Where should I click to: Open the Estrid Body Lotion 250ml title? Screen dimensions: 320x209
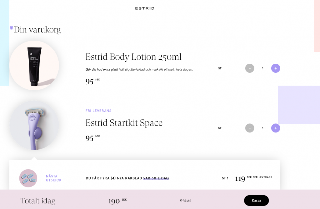(x=133, y=57)
